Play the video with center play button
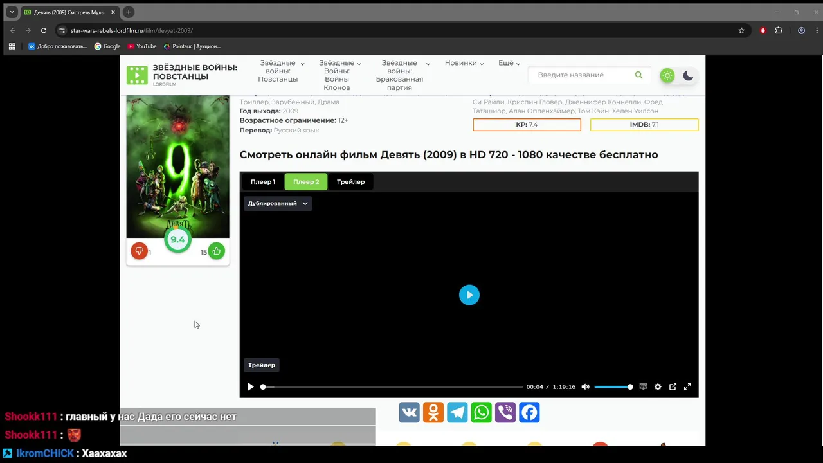 (469, 295)
